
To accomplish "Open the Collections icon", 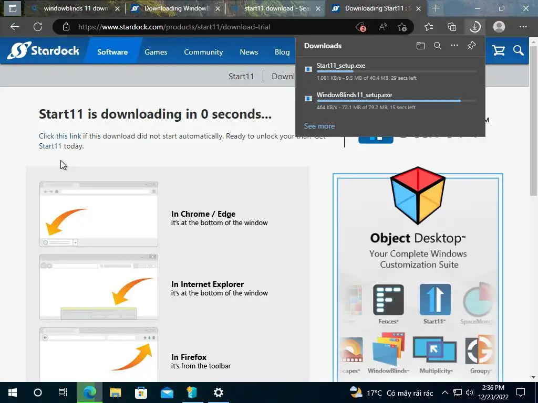I will pyautogui.click(x=452, y=27).
